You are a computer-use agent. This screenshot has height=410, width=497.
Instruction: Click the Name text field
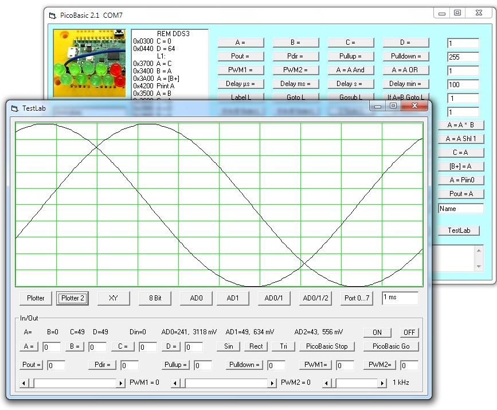click(x=460, y=209)
